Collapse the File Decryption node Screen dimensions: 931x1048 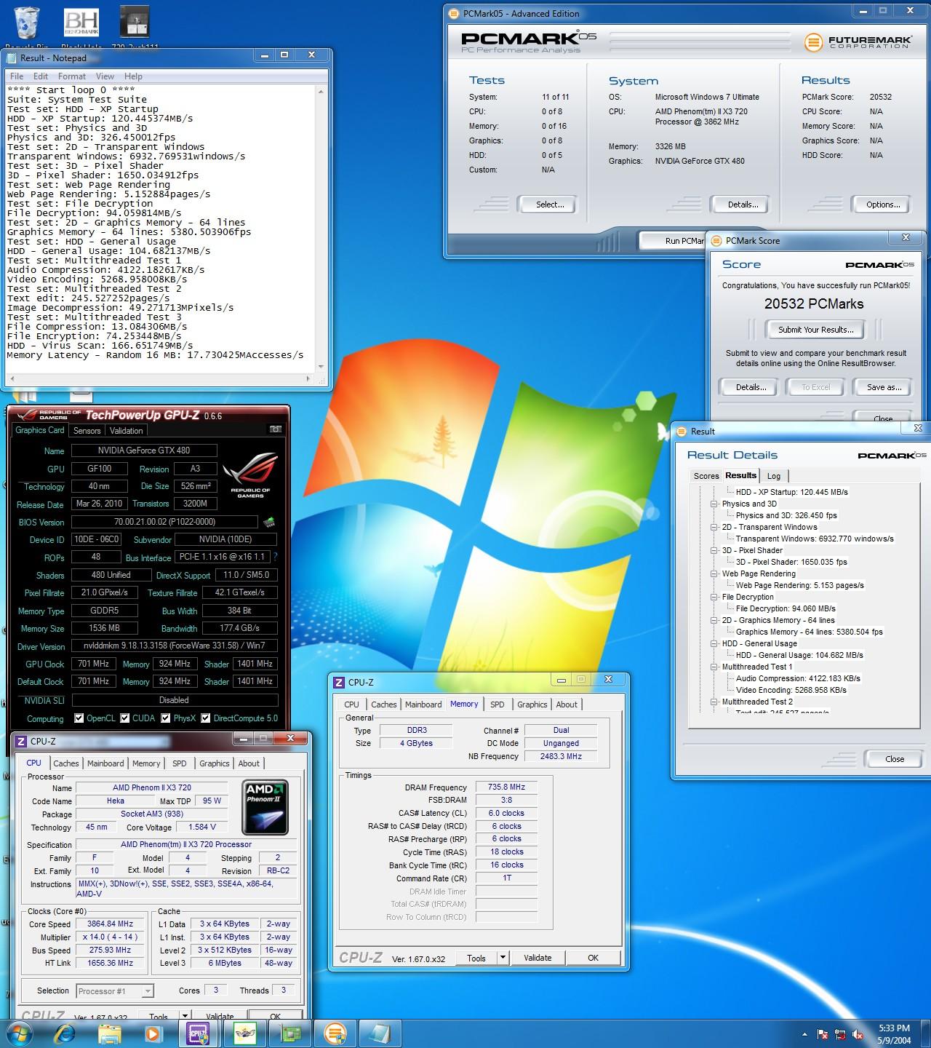[714, 597]
